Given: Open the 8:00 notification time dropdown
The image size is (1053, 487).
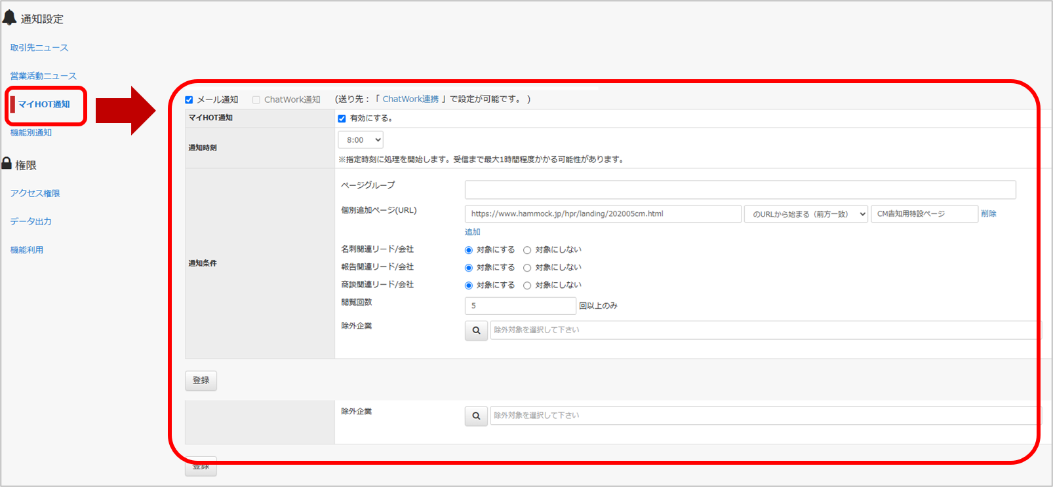Looking at the screenshot, I should (x=361, y=140).
